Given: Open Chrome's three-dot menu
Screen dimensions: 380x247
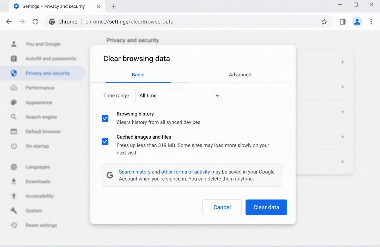Looking at the screenshot, I should 371,22.
